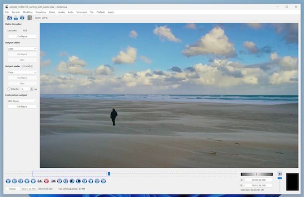Viewport: 304px width, 197px height.
Task: Search next black frame icon
Action: 78,181
